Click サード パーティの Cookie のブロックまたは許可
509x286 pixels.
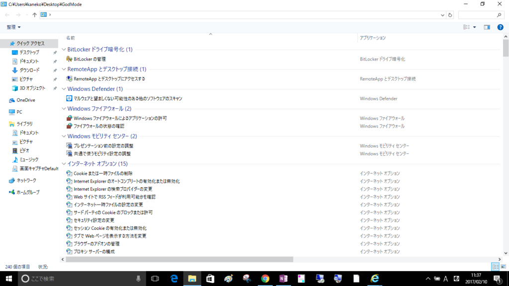coord(113,213)
